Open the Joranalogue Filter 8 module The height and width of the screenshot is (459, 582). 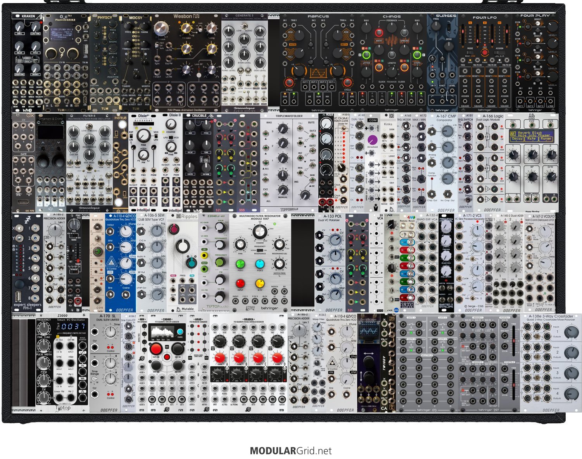click(x=89, y=162)
